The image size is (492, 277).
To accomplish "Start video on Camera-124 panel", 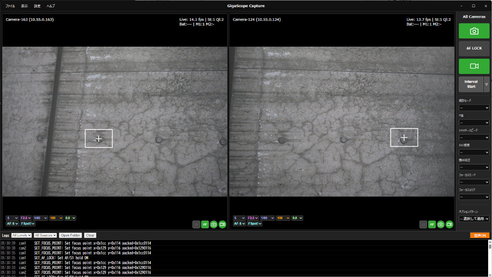I will (449, 224).
